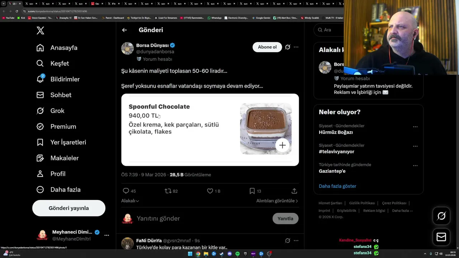Open Kick bookmark
Screen dimensions: 459x258
(21, 18)
